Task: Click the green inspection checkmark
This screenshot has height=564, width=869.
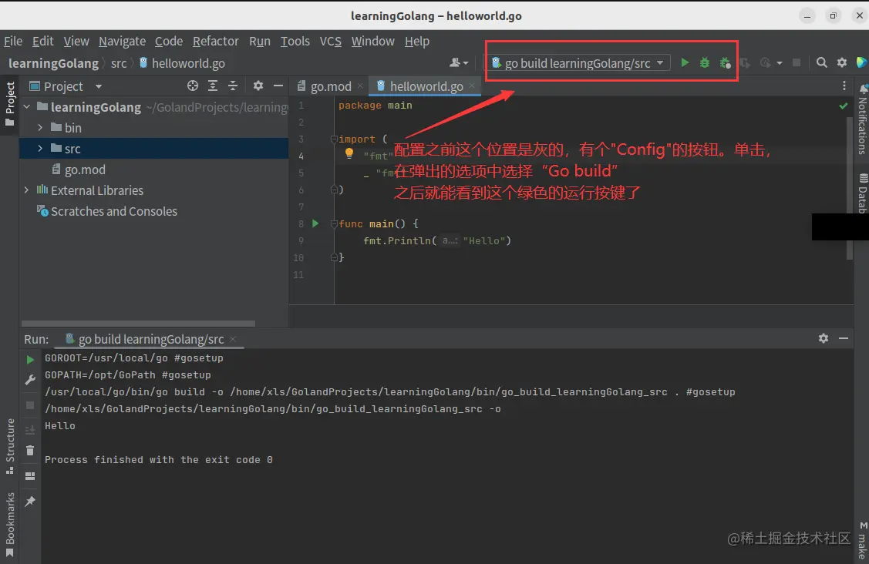Action: tap(843, 106)
